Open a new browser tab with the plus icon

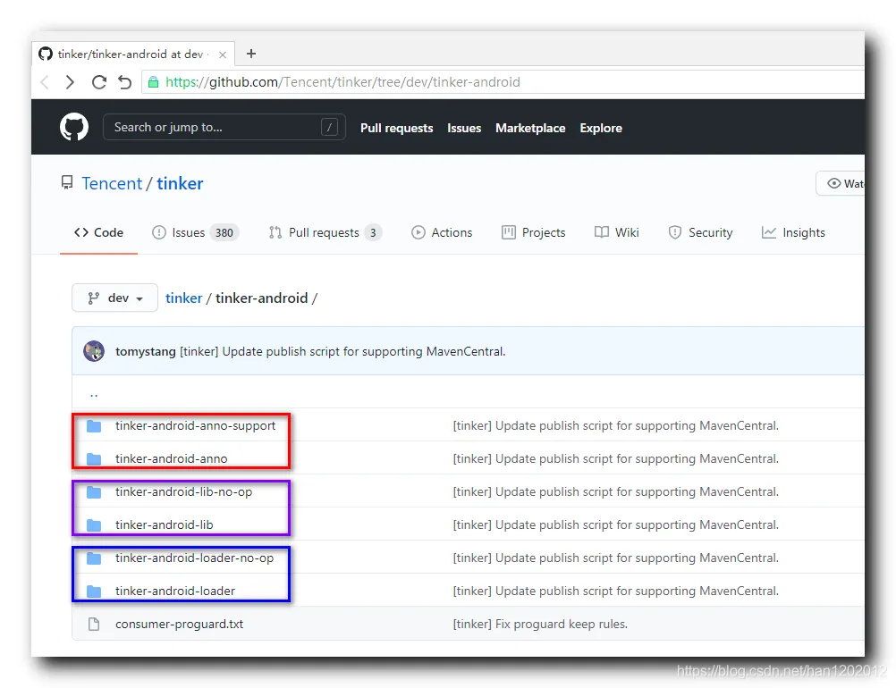click(251, 54)
